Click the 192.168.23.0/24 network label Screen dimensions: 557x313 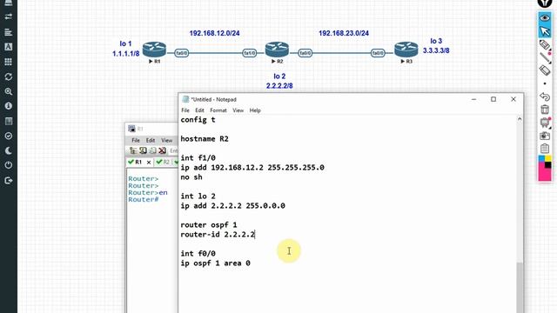click(344, 33)
